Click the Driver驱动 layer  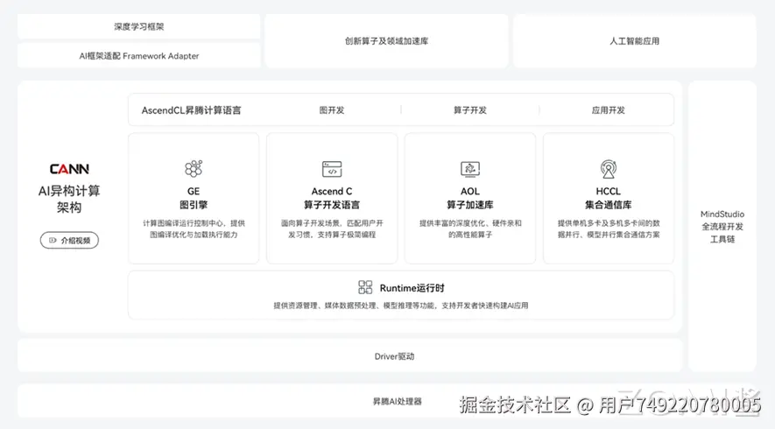pyautogui.click(x=350, y=355)
